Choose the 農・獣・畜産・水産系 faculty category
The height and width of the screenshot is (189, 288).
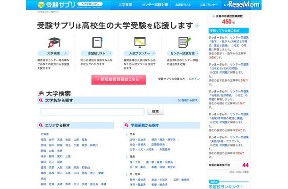160,162
